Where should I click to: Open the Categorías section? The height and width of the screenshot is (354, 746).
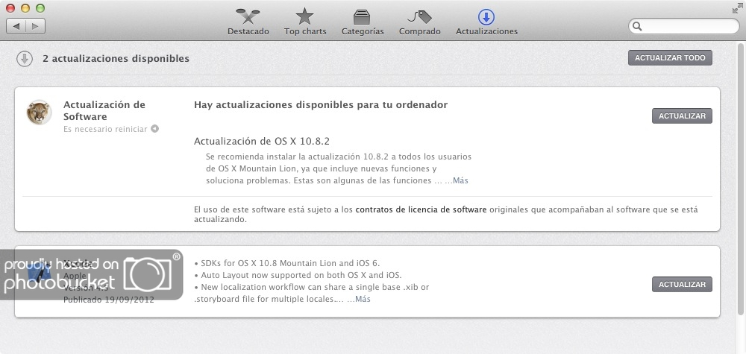363,22
